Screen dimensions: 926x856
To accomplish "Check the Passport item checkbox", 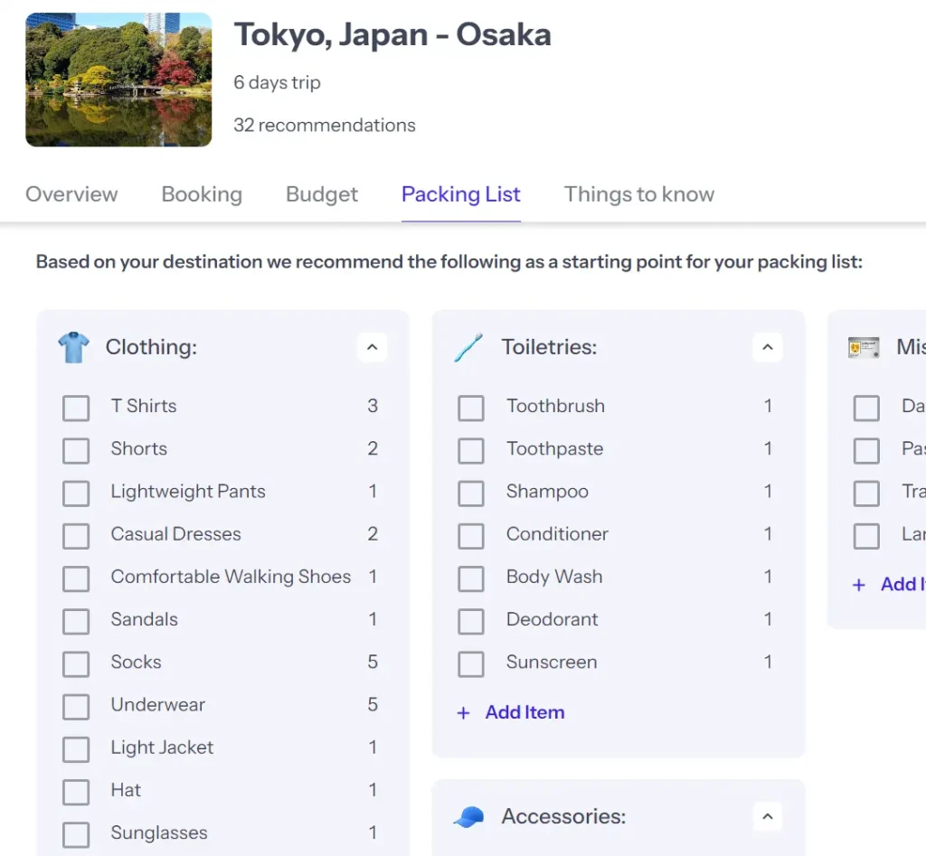I will tap(865, 449).
